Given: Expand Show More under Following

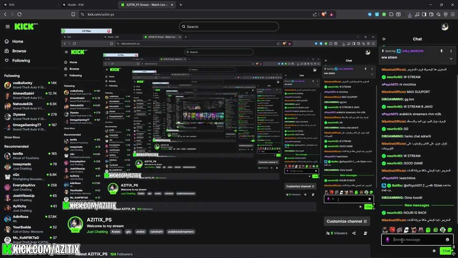Looking at the screenshot, I should (x=12, y=137).
